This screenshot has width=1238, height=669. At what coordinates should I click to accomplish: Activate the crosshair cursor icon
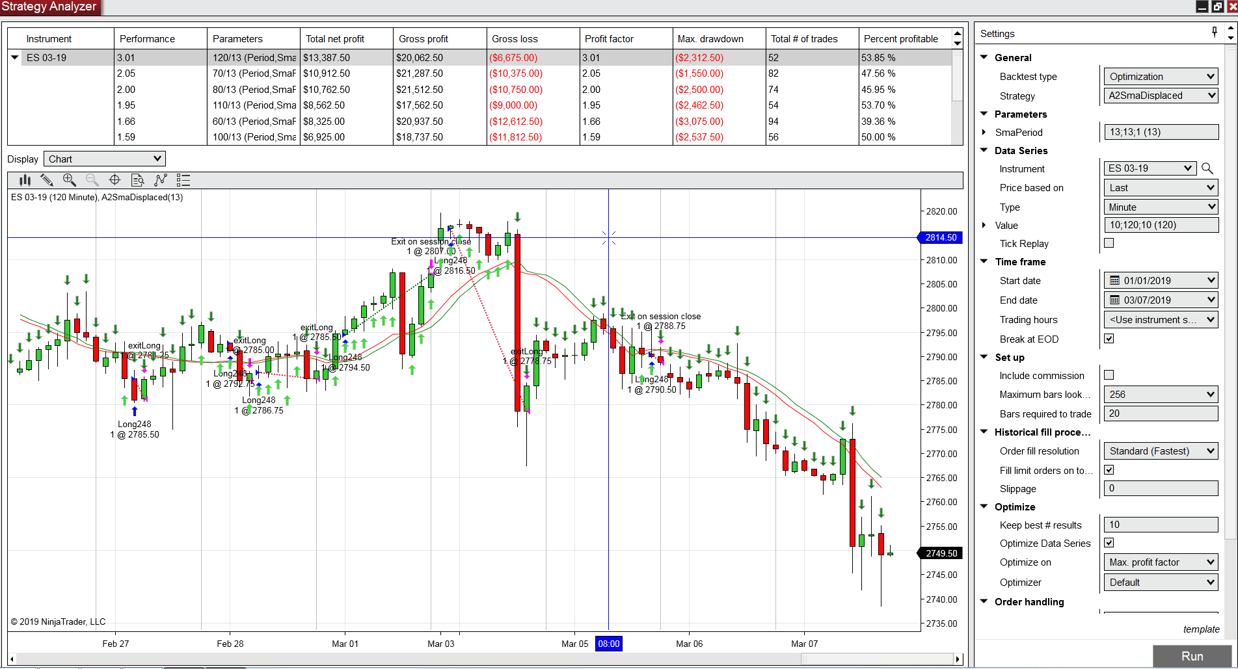tap(114, 180)
